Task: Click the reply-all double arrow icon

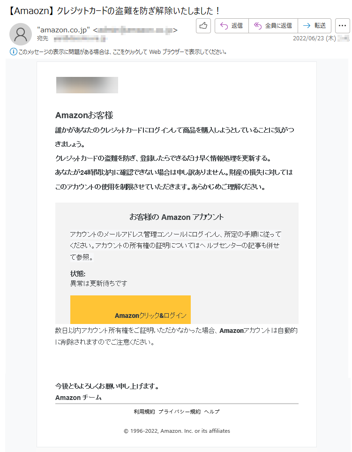Action: click(x=257, y=26)
